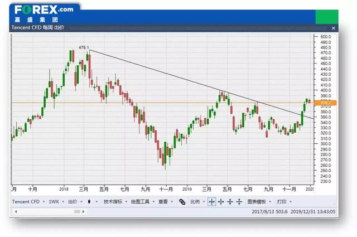Open the 比例 scale dropdown

pyautogui.click(x=197, y=202)
